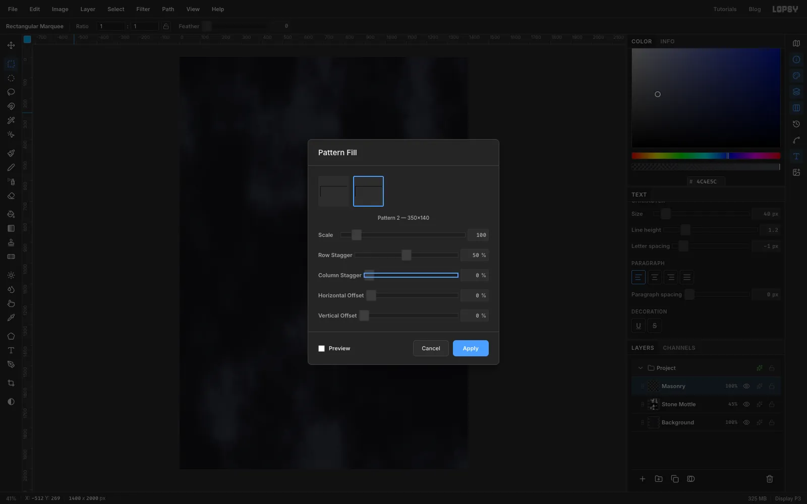
Task: Click Cancel in Pattern Fill dialog
Action: pos(431,348)
